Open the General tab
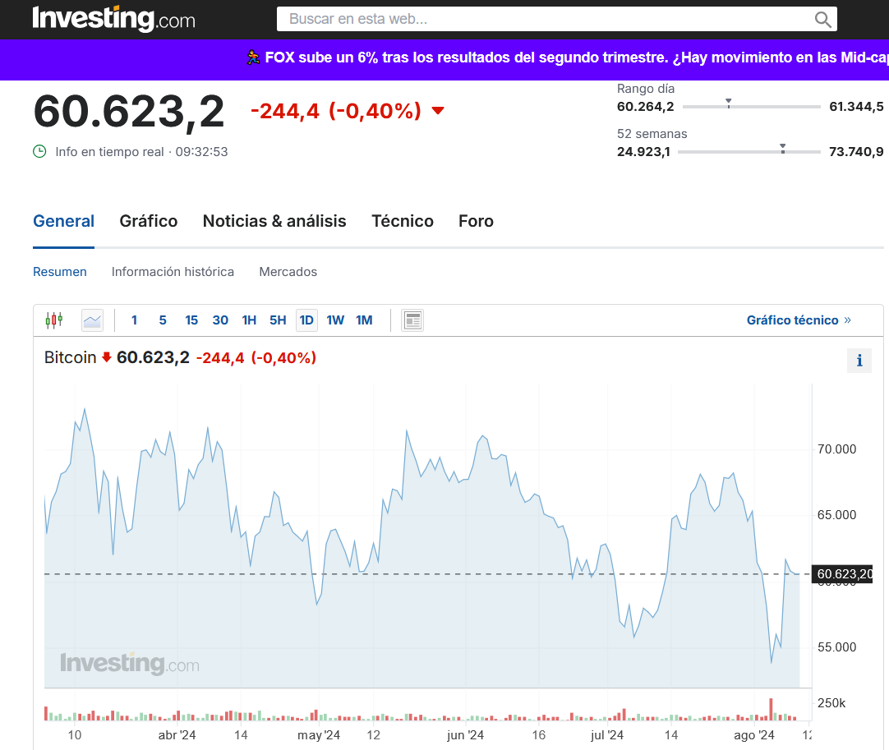This screenshot has height=750, width=889. click(63, 221)
